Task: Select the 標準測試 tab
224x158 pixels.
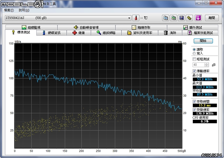Action: 21,33
